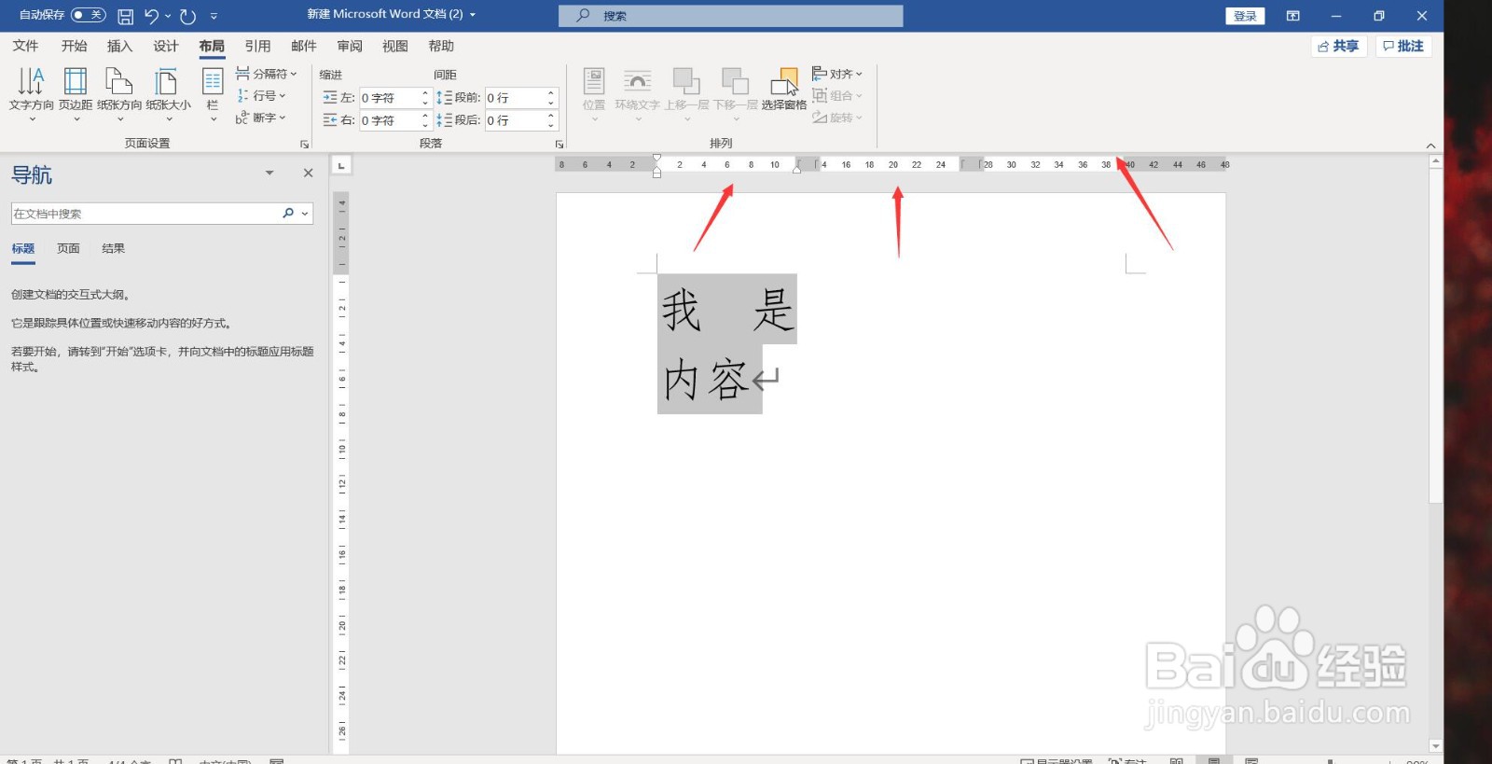Open the Orientation (纸张方向) menu

pyautogui.click(x=119, y=93)
